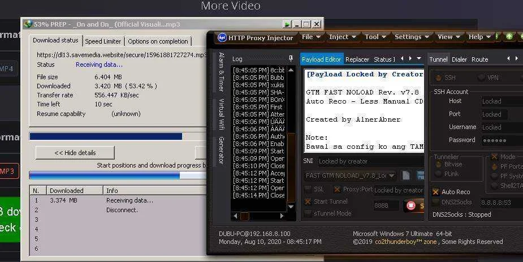This screenshot has height=262, width=523.
Task: Click the SNI input field
Action: pyautogui.click(x=370, y=161)
